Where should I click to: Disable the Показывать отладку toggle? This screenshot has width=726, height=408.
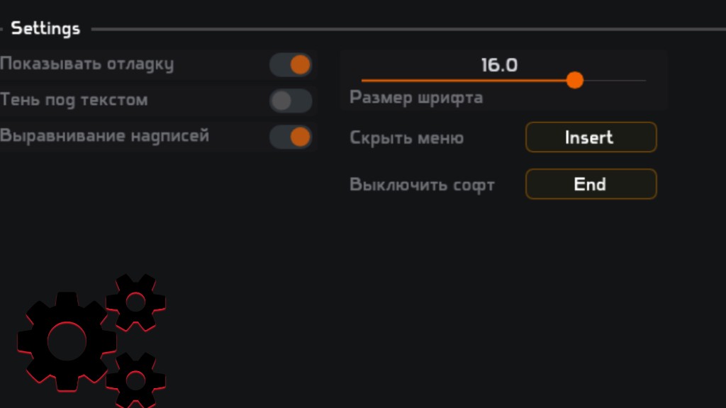291,65
